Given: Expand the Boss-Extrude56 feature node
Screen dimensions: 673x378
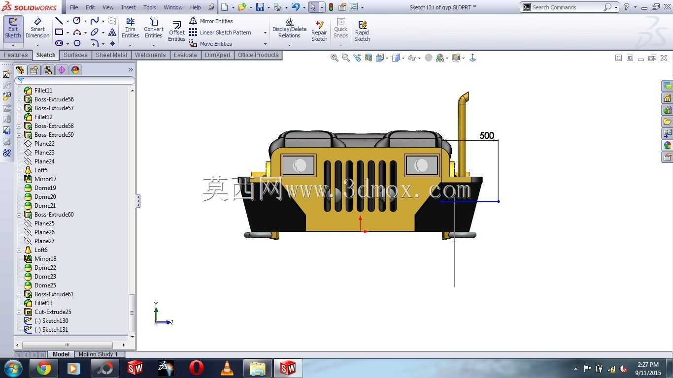Looking at the screenshot, I should pos(19,99).
